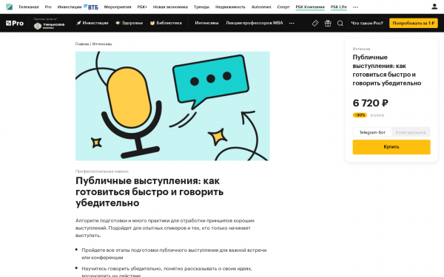Open Интенсивы in the Pro navigation bar
The width and height of the screenshot is (444, 277).
point(206,23)
